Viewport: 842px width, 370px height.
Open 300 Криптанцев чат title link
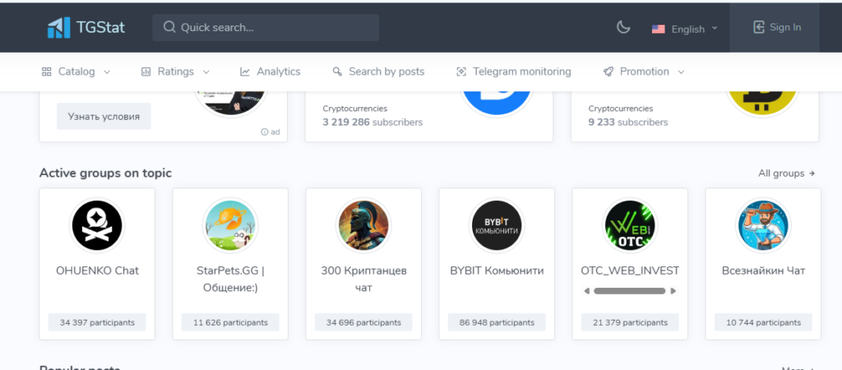363,280
